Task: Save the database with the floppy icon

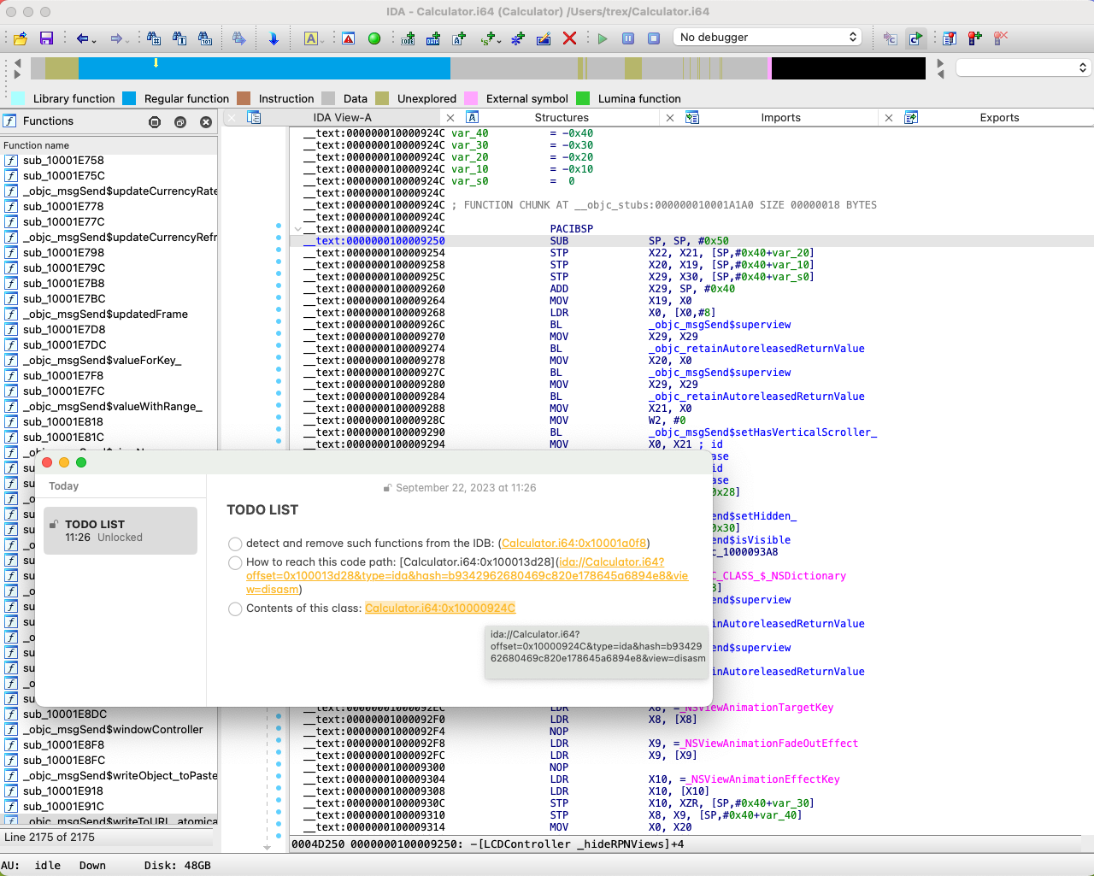Action: 46,38
